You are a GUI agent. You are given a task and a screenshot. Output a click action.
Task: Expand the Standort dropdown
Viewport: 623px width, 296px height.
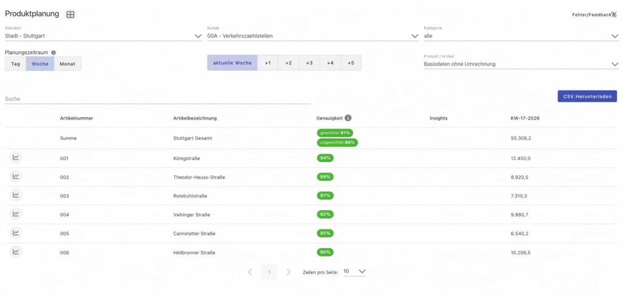click(198, 36)
